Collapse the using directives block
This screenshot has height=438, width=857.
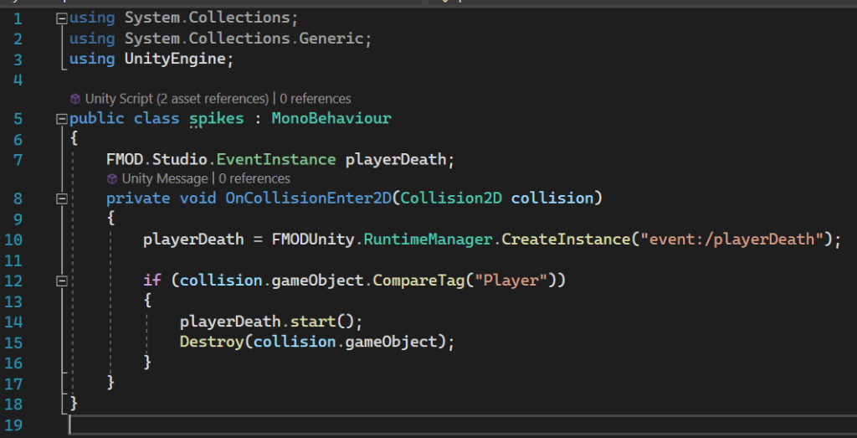point(60,18)
